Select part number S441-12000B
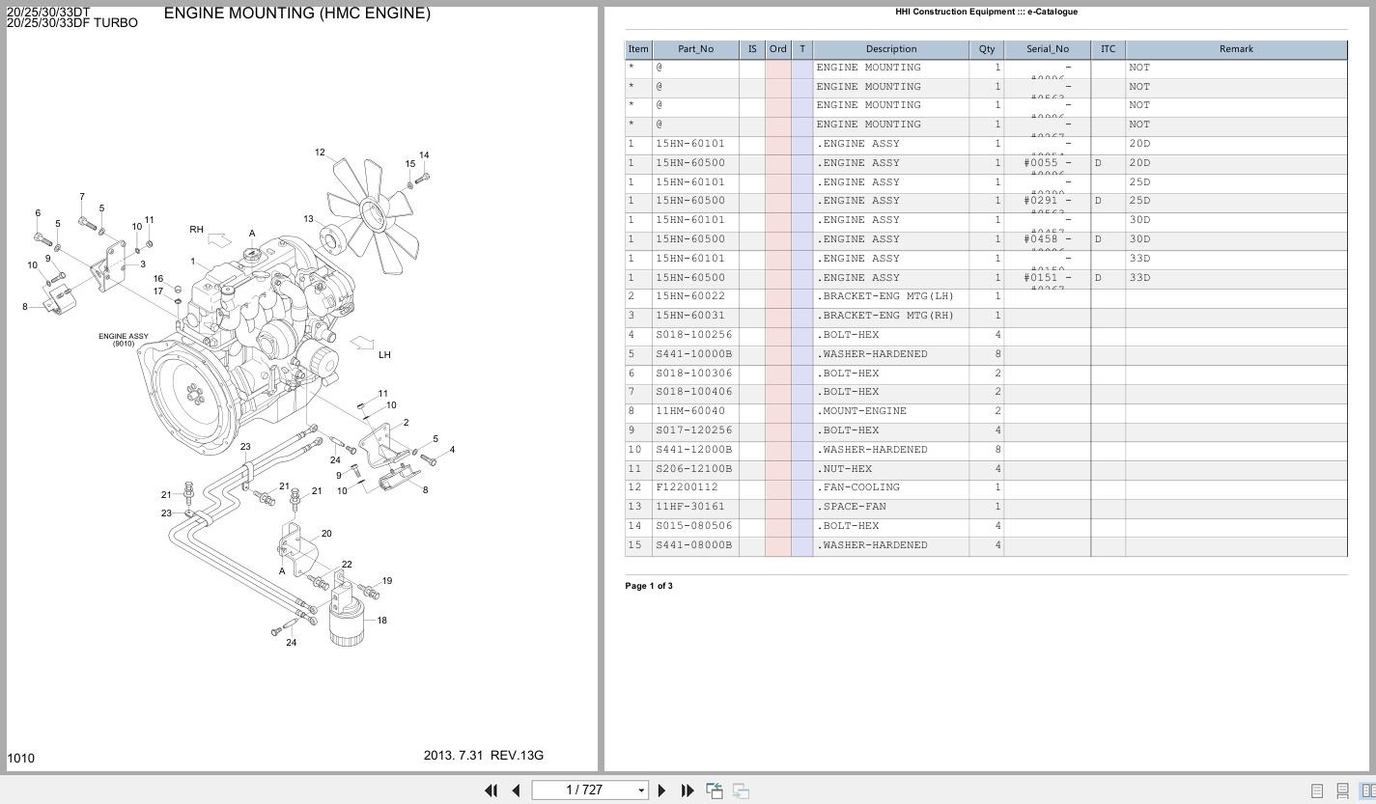Viewport: 1376px width, 804px height. pyautogui.click(x=694, y=450)
